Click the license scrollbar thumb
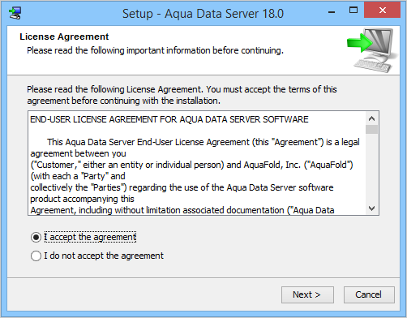Image resolution: width=407 pixels, height=318 pixels. (371, 129)
